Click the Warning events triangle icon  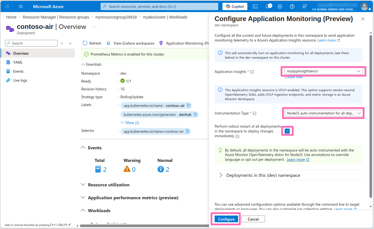[127, 169]
